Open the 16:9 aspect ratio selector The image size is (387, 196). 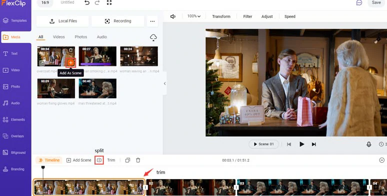45,2
